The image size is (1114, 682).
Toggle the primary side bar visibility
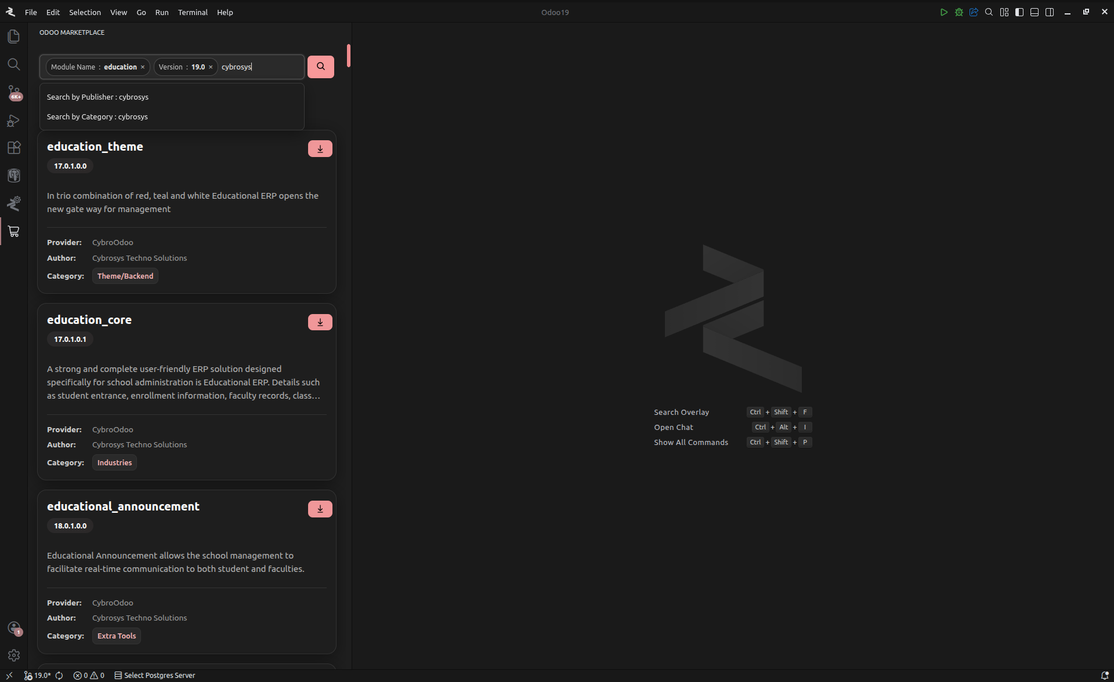pyautogui.click(x=1019, y=12)
